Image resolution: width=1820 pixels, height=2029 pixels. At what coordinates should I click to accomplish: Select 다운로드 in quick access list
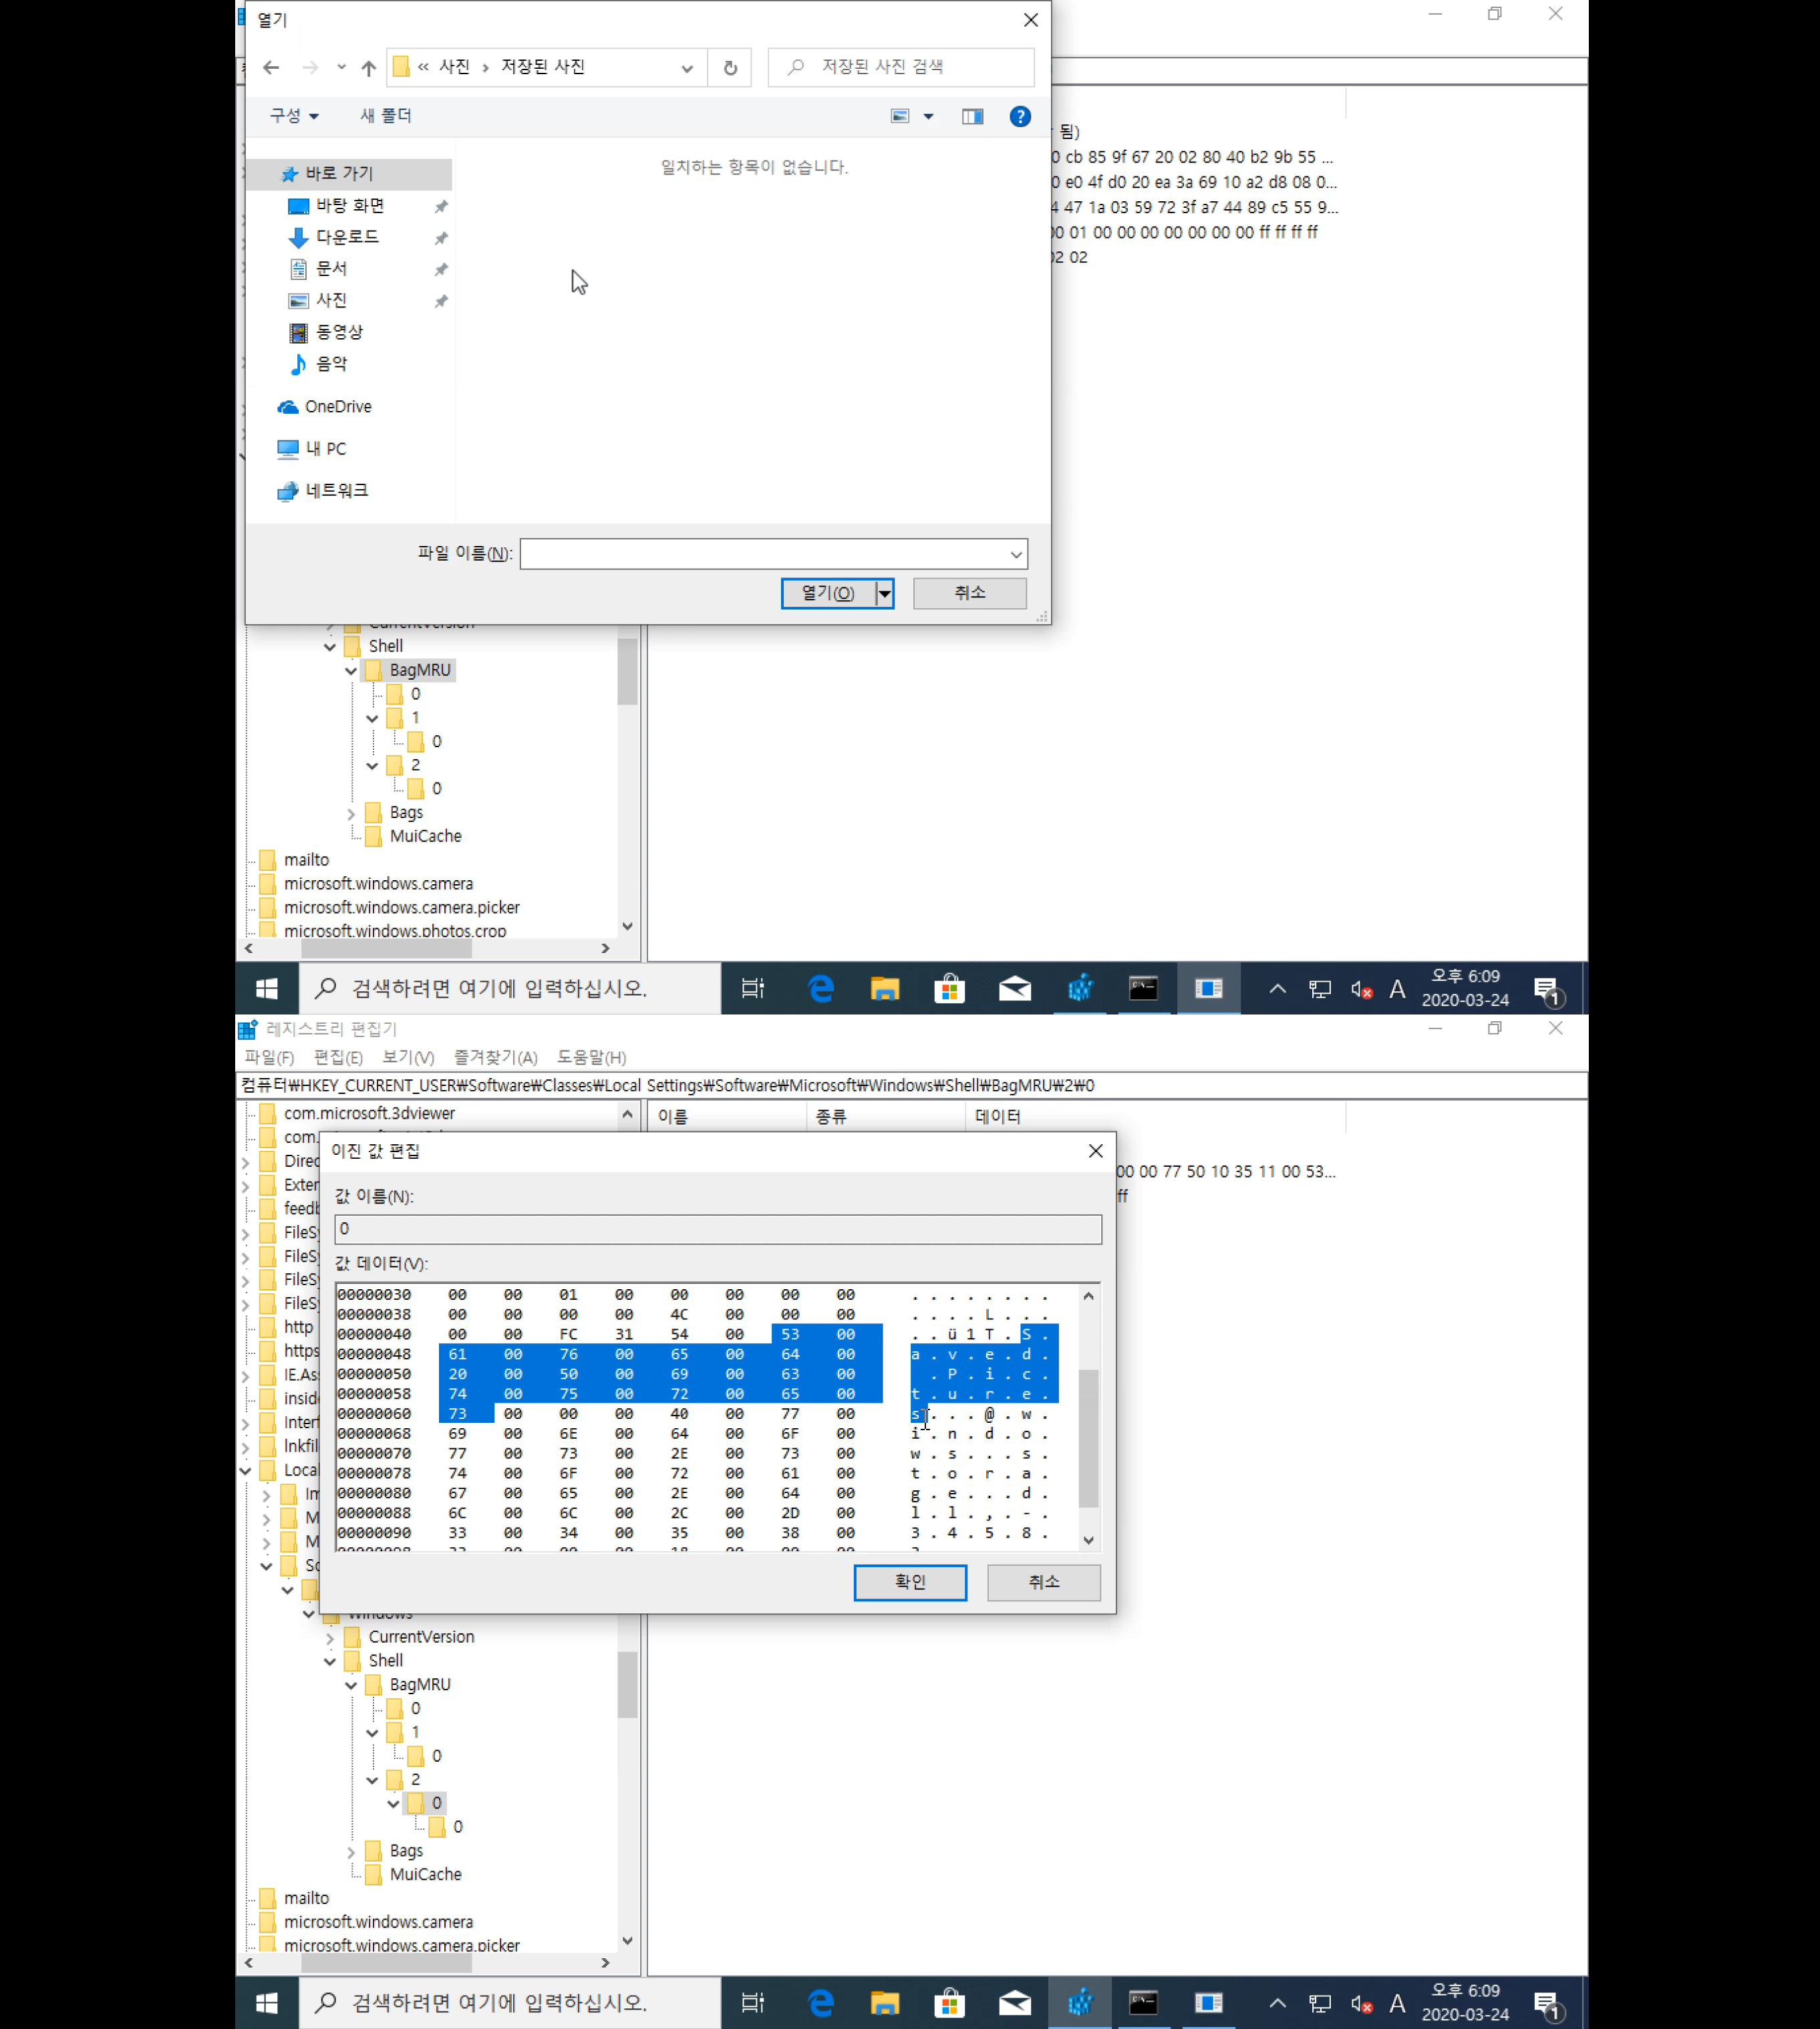[346, 237]
